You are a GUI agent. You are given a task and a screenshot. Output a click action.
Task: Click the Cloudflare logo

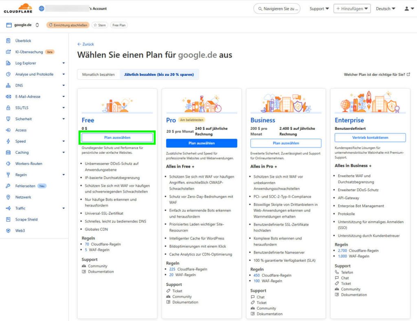(18, 8)
